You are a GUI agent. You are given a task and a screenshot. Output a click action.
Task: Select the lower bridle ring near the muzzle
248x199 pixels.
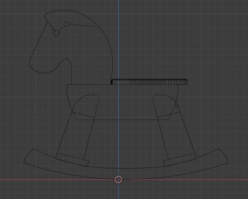click(x=56, y=33)
